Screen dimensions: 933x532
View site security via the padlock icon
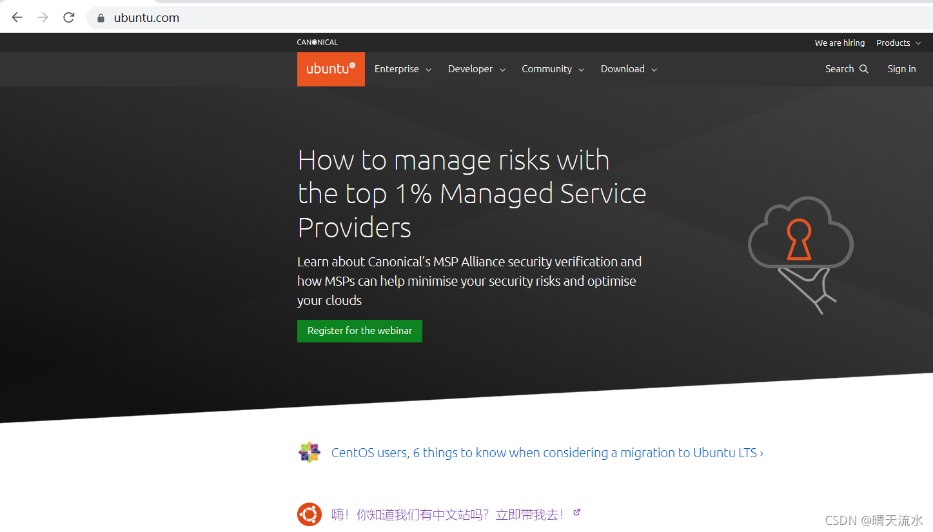pyautogui.click(x=101, y=18)
